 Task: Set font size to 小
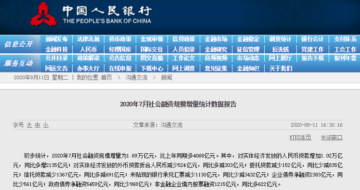pos(46,125)
